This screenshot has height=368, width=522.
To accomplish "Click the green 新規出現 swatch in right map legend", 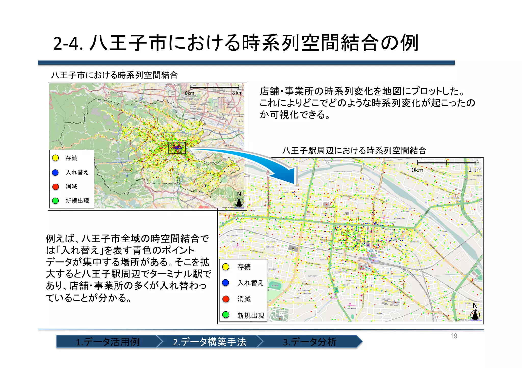I will point(226,315).
